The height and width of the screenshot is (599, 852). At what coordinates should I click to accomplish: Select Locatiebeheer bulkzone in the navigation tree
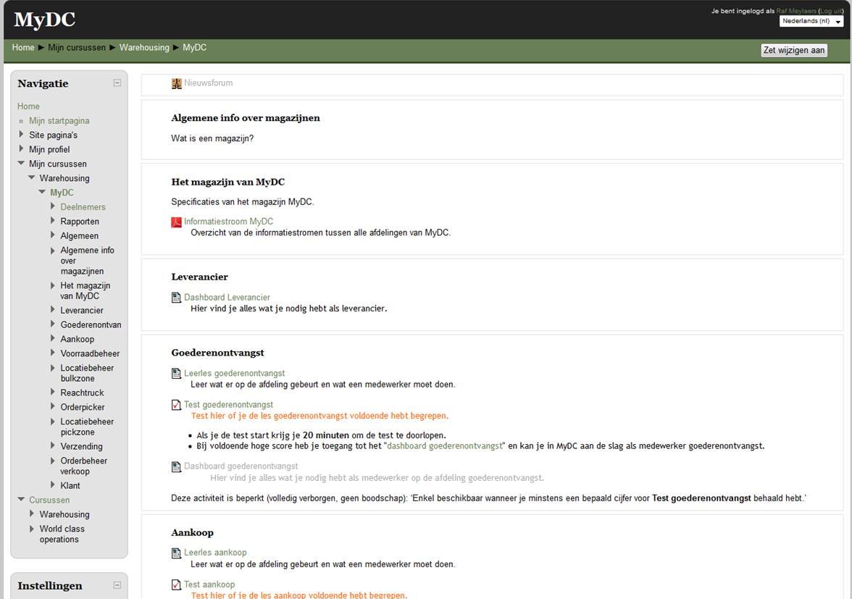click(x=87, y=373)
